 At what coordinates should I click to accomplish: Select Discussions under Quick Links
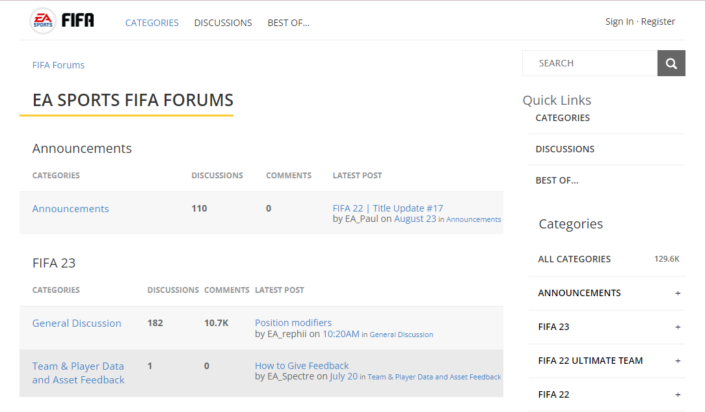point(565,149)
